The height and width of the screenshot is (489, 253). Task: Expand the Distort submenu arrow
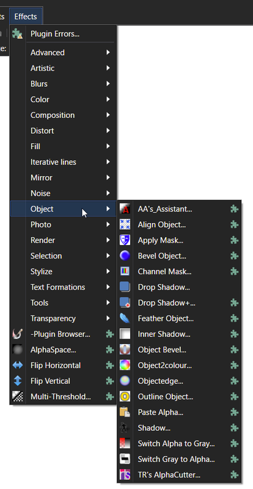click(x=108, y=131)
